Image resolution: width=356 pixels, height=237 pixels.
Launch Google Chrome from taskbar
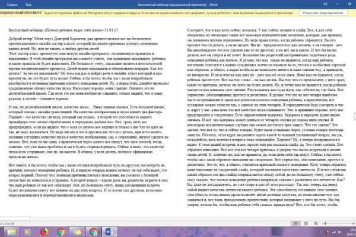(x=61, y=232)
